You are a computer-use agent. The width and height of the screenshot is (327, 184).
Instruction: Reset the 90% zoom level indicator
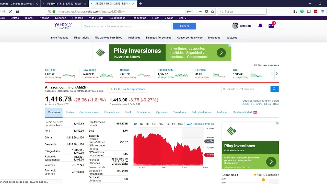[x=189, y=11]
